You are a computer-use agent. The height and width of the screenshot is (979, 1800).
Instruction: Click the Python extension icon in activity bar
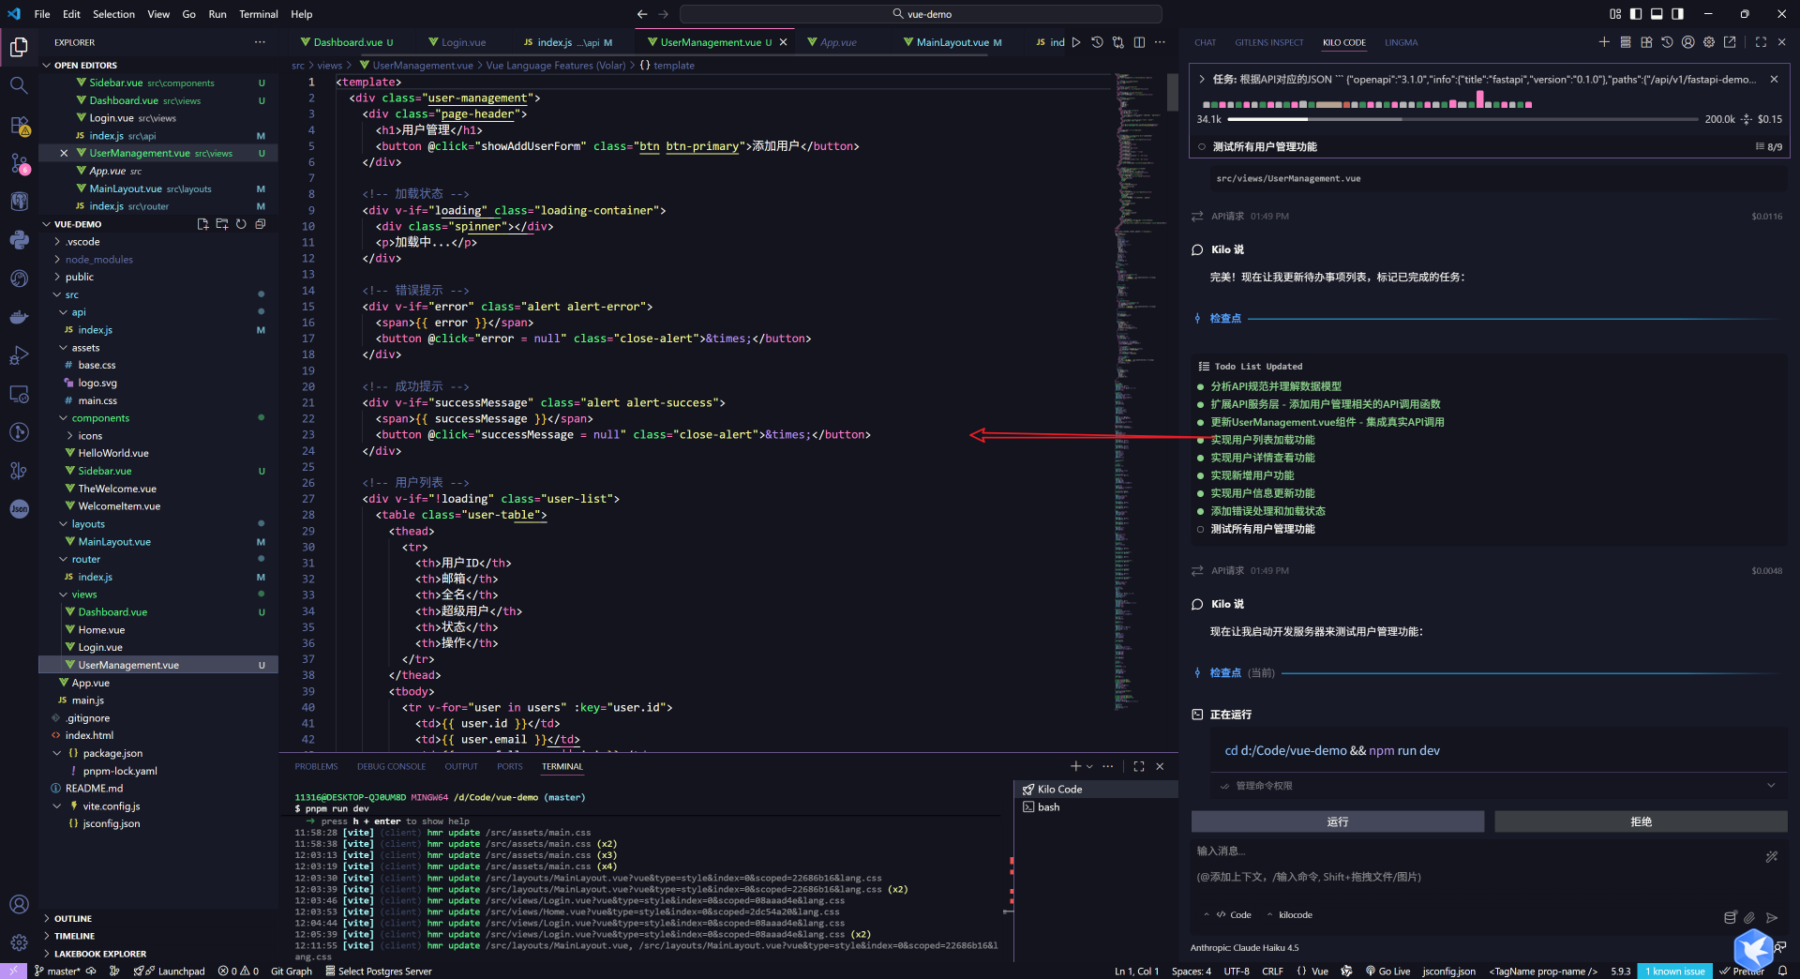point(19,240)
